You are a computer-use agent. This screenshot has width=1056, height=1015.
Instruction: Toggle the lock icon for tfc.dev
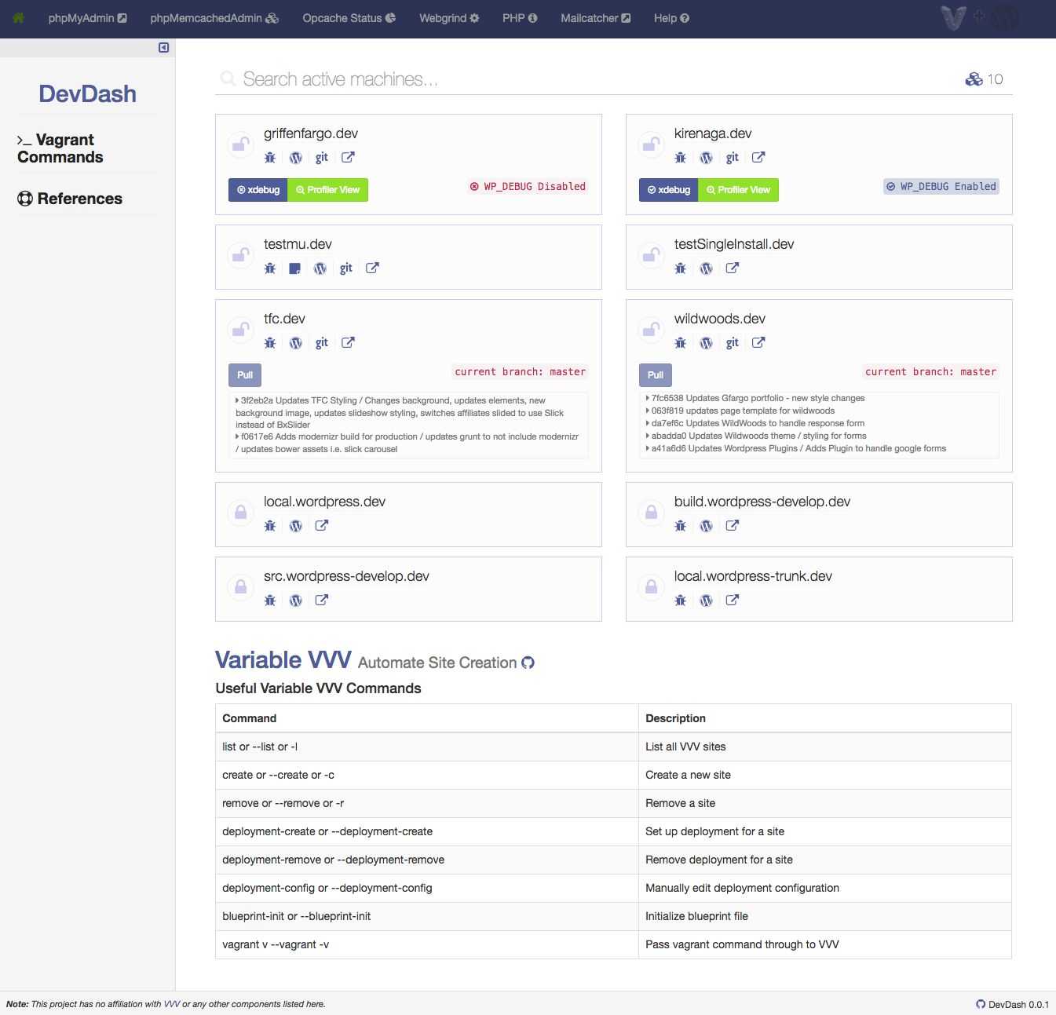[x=240, y=329]
